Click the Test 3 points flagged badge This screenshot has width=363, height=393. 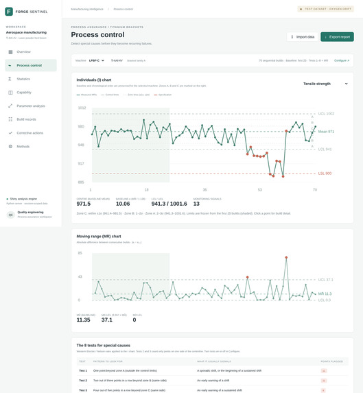[324, 390]
